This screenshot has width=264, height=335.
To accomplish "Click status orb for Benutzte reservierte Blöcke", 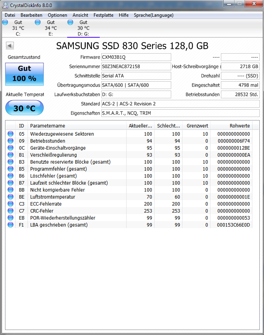I will click(10, 162).
